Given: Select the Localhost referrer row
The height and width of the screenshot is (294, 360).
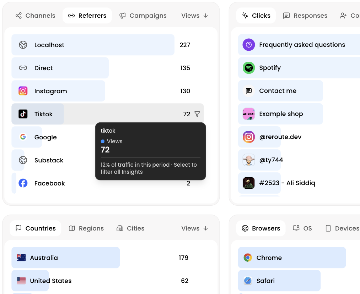Looking at the screenshot, I should tap(107, 45).
